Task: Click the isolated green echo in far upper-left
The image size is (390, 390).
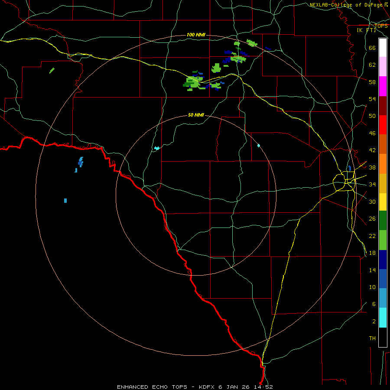Action: point(52,71)
